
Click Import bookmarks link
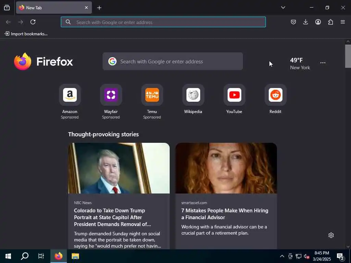26,34
